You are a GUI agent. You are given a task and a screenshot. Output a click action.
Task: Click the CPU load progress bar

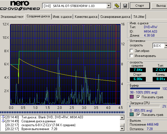[x=145, y=106]
